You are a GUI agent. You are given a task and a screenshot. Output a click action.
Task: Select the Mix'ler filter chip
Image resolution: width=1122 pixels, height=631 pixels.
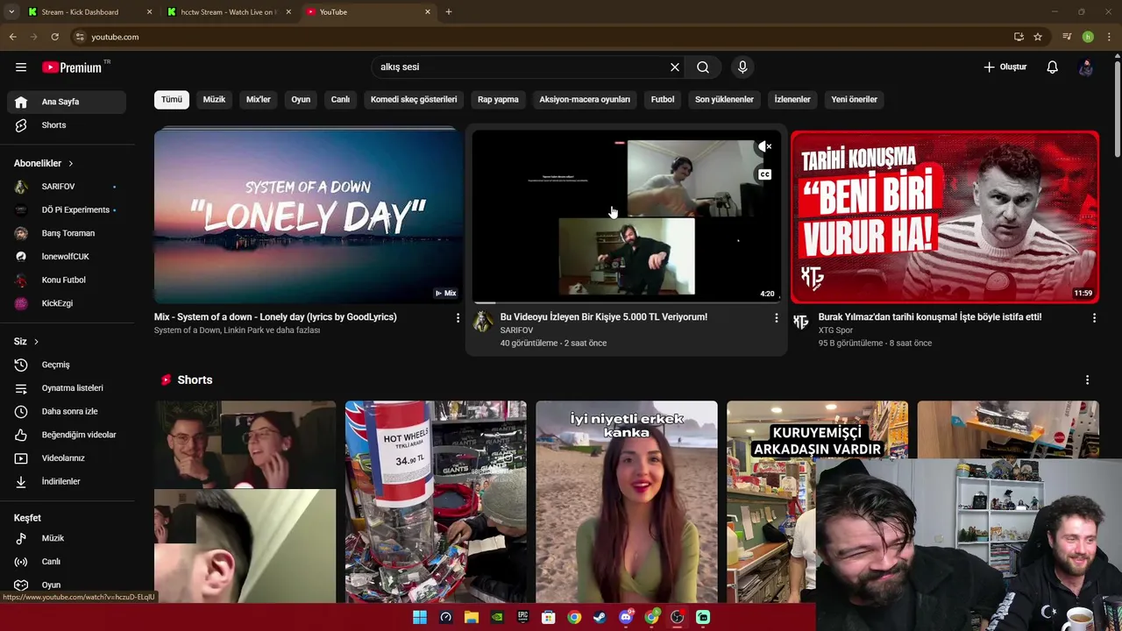tap(259, 99)
